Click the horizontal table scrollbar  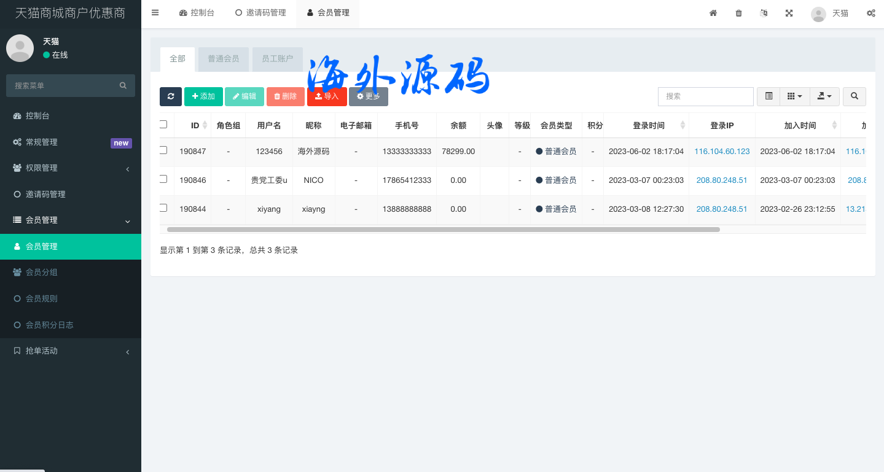[442, 230]
